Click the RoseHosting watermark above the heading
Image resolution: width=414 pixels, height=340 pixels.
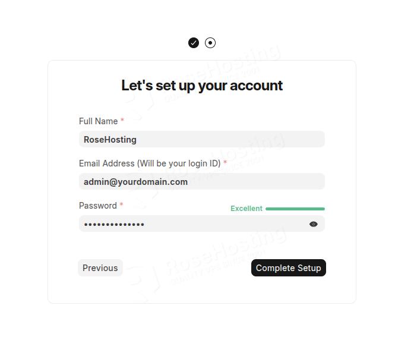tap(244, 56)
